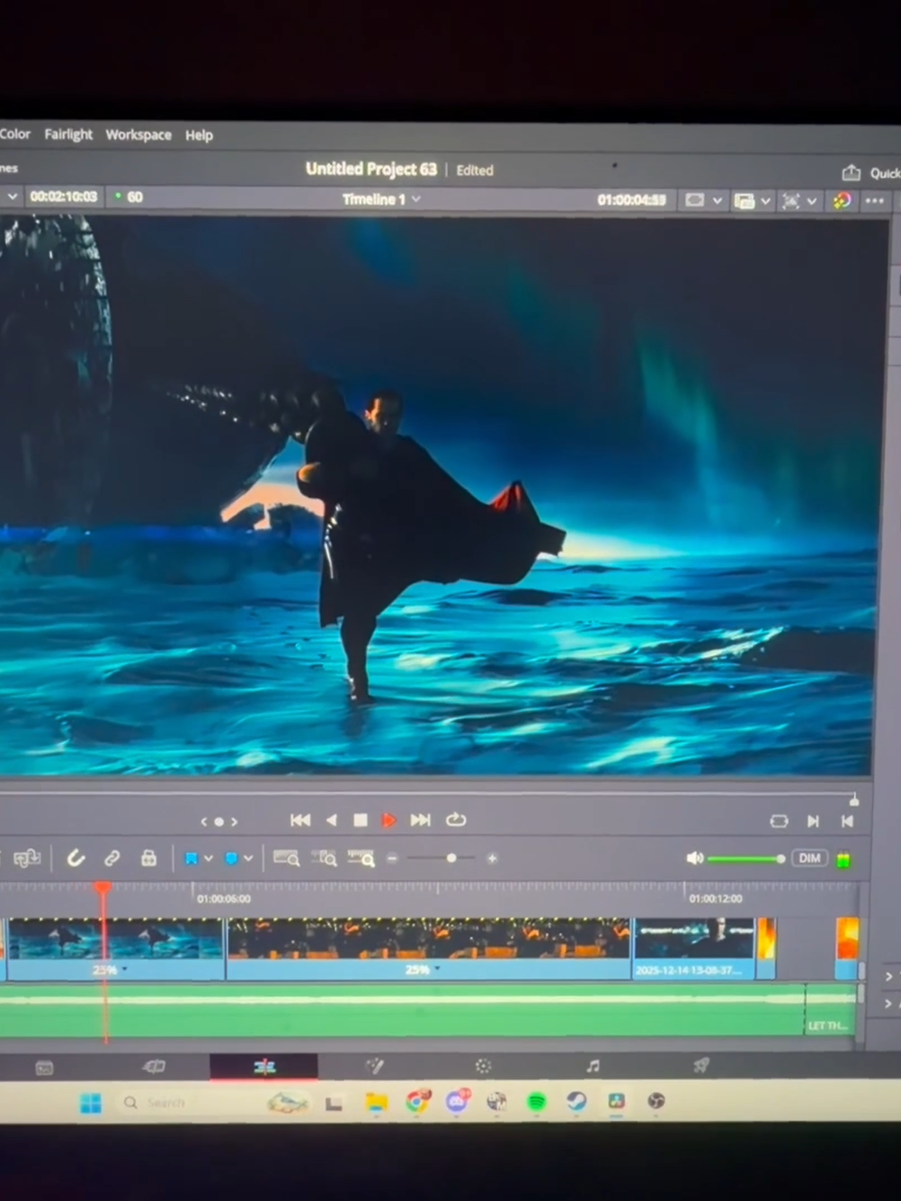The image size is (901, 1201).
Task: Click the Untitled Project 63 title
Action: click(x=371, y=169)
